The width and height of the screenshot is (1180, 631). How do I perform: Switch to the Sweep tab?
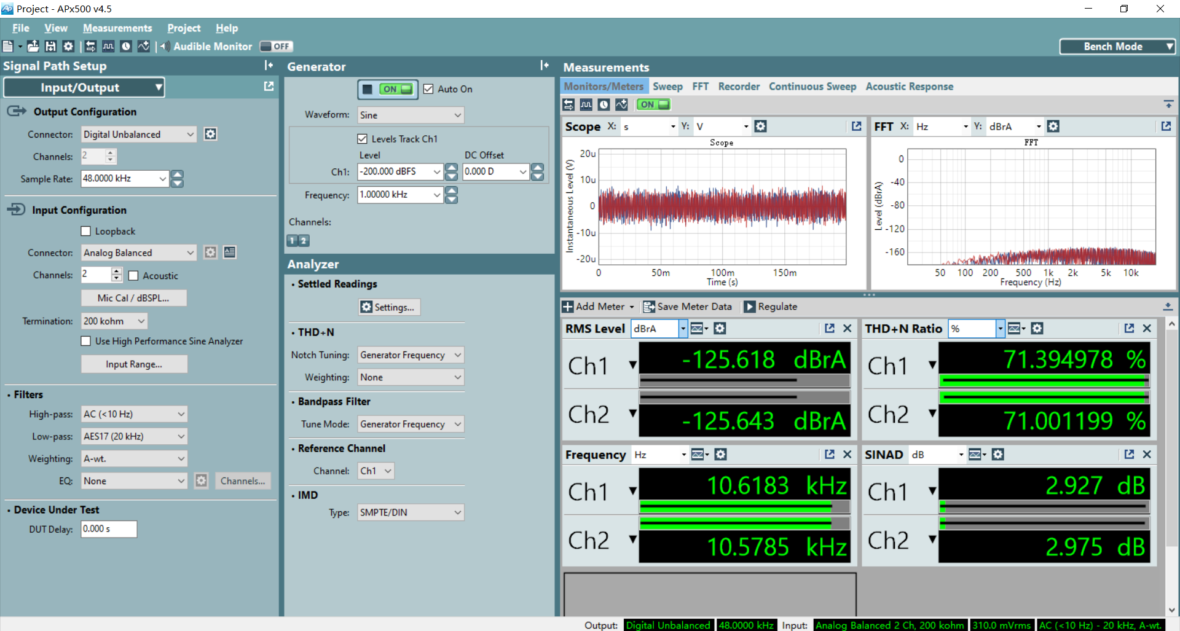coord(667,87)
